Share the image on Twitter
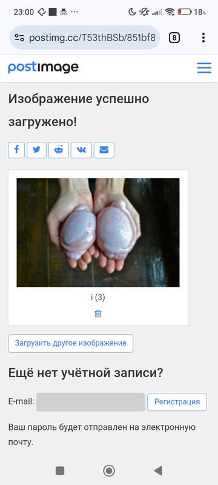The width and height of the screenshot is (218, 485). 36,150
